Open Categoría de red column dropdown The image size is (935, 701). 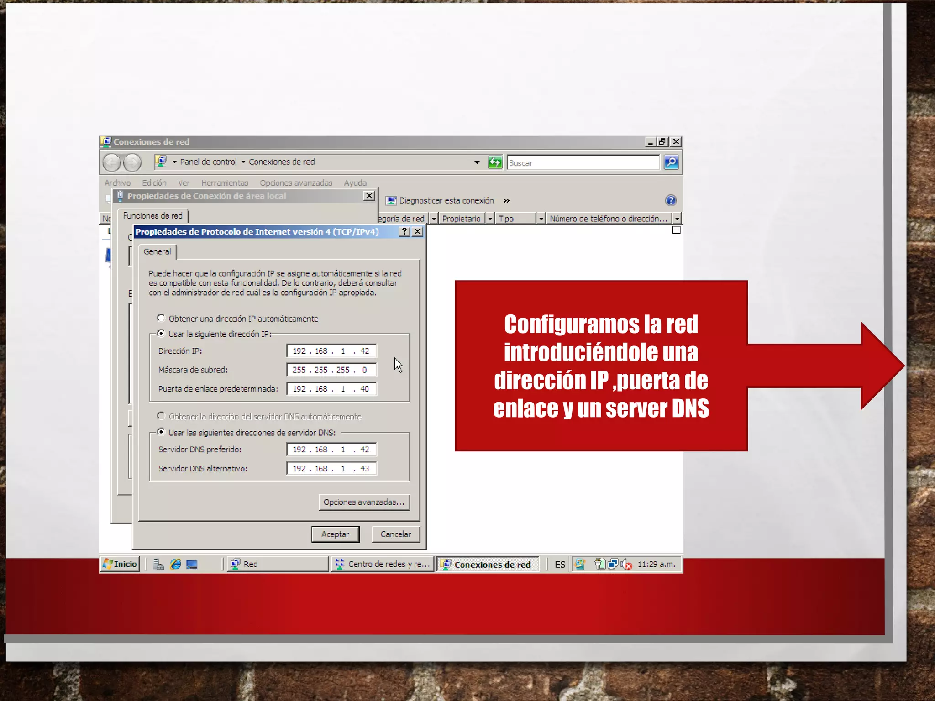pyautogui.click(x=434, y=219)
